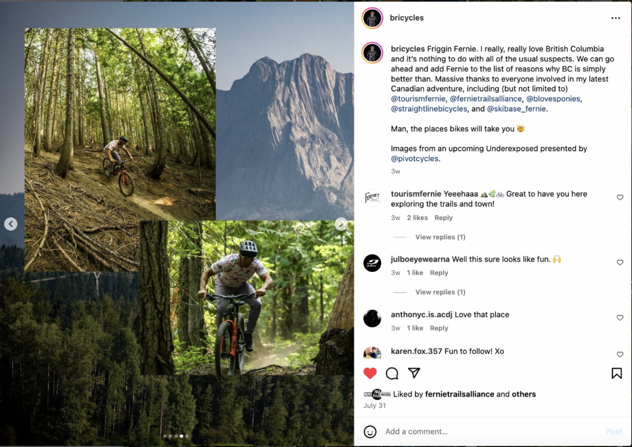
Task: Expand replies under tourismfernie comment
Action: point(440,237)
